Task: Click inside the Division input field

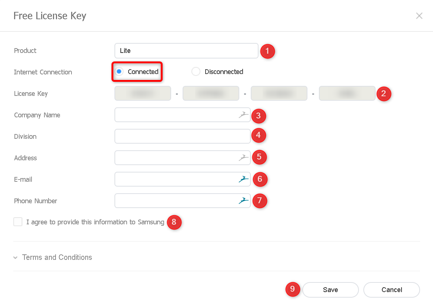Action: coord(182,136)
